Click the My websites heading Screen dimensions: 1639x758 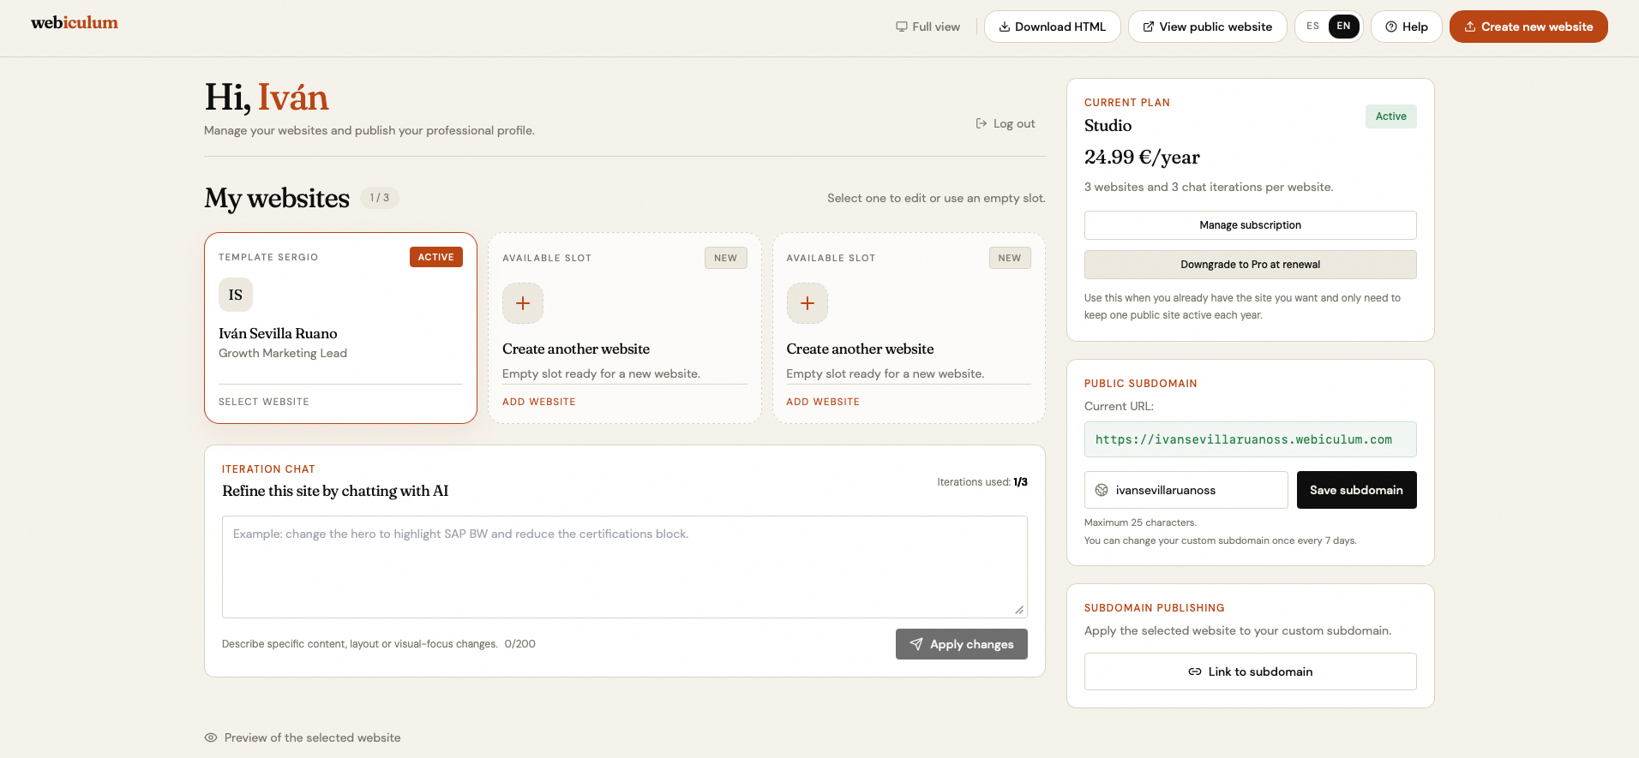[x=277, y=198]
